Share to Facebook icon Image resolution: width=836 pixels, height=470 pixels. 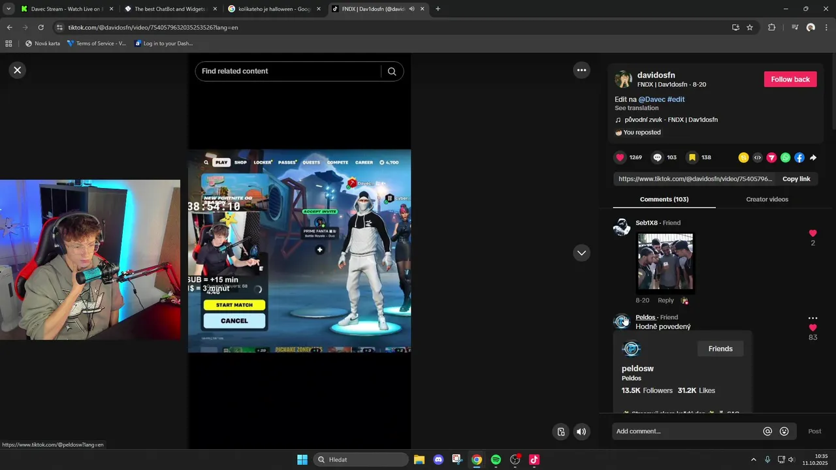pos(799,157)
